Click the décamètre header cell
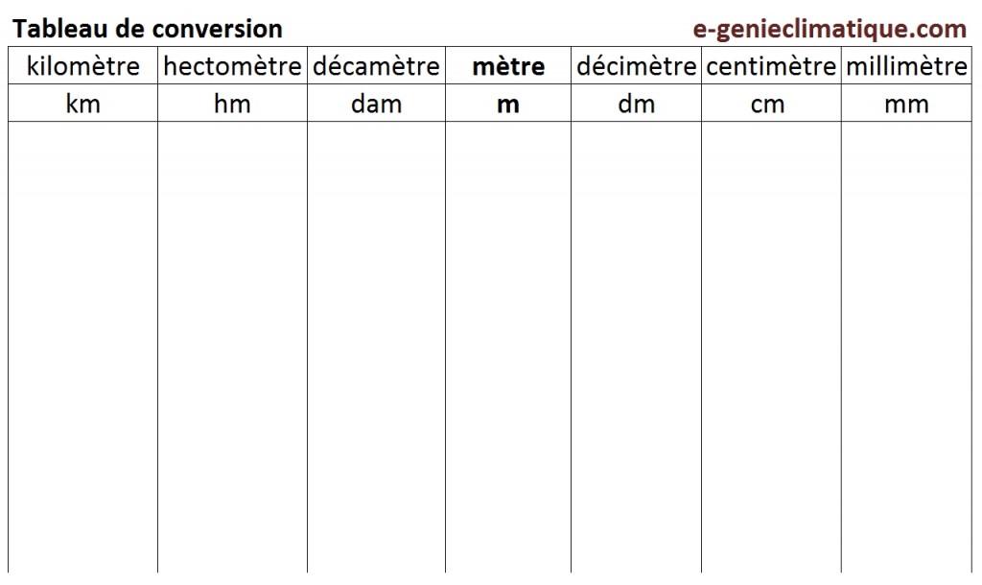The width and height of the screenshot is (982, 585). [376, 66]
